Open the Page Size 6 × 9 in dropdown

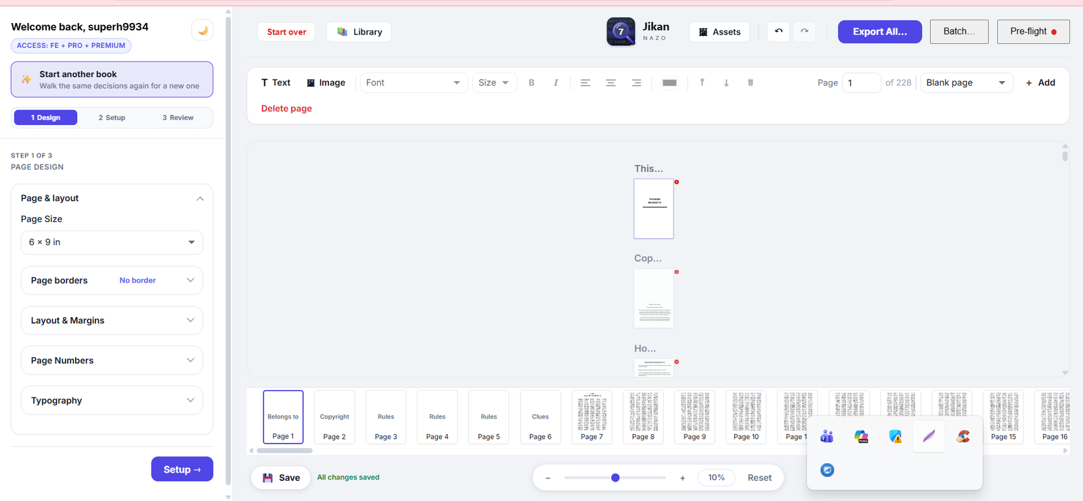[112, 242]
